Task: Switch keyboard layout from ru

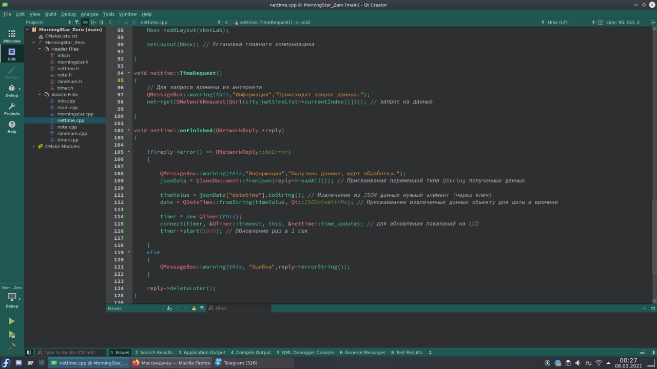Action: tap(588, 363)
